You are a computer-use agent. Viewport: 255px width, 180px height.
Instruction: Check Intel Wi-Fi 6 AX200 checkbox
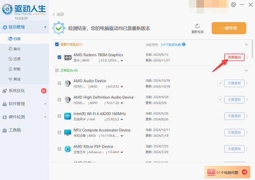coord(59,116)
